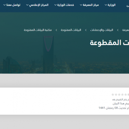This screenshot has width=129, height=129.
Task: Click the هذا البيان rating text
Action: (118, 104)
